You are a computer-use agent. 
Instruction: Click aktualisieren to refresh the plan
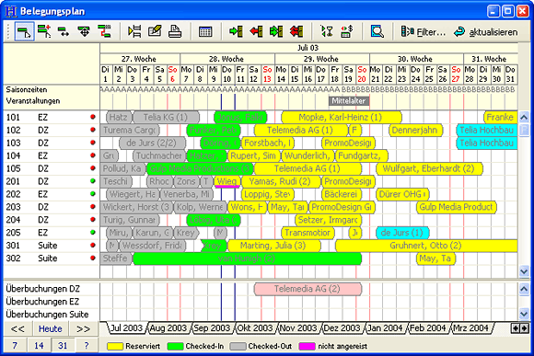point(485,32)
